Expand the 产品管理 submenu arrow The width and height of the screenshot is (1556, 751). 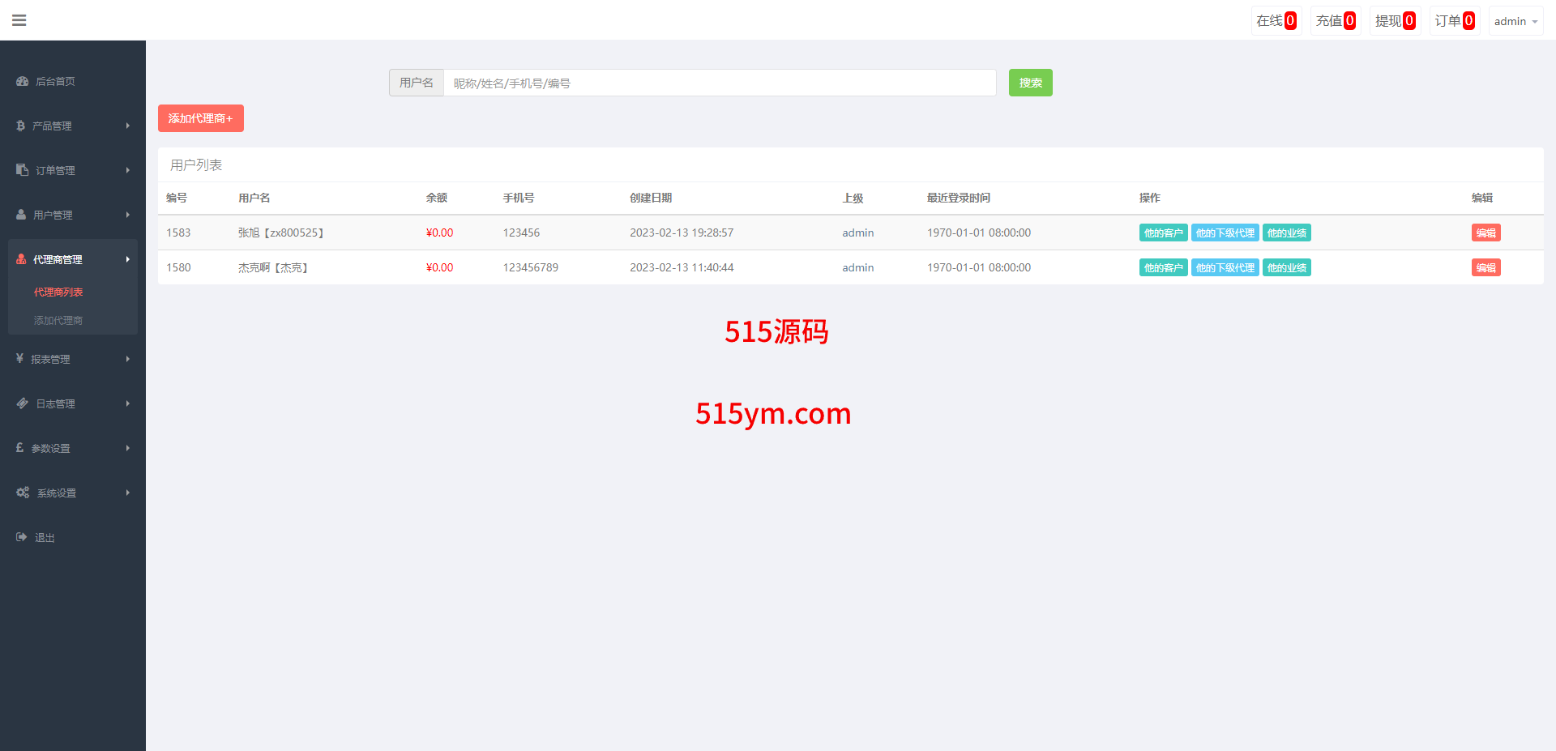click(128, 126)
